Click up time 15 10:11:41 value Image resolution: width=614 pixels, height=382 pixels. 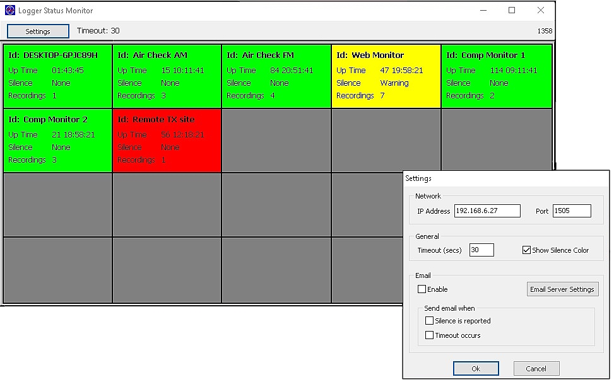[x=182, y=71]
